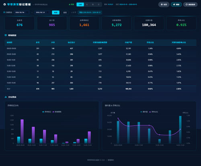
Task: Click the 4.84% cell in 08:00-09:00 row
Action: point(179,49)
